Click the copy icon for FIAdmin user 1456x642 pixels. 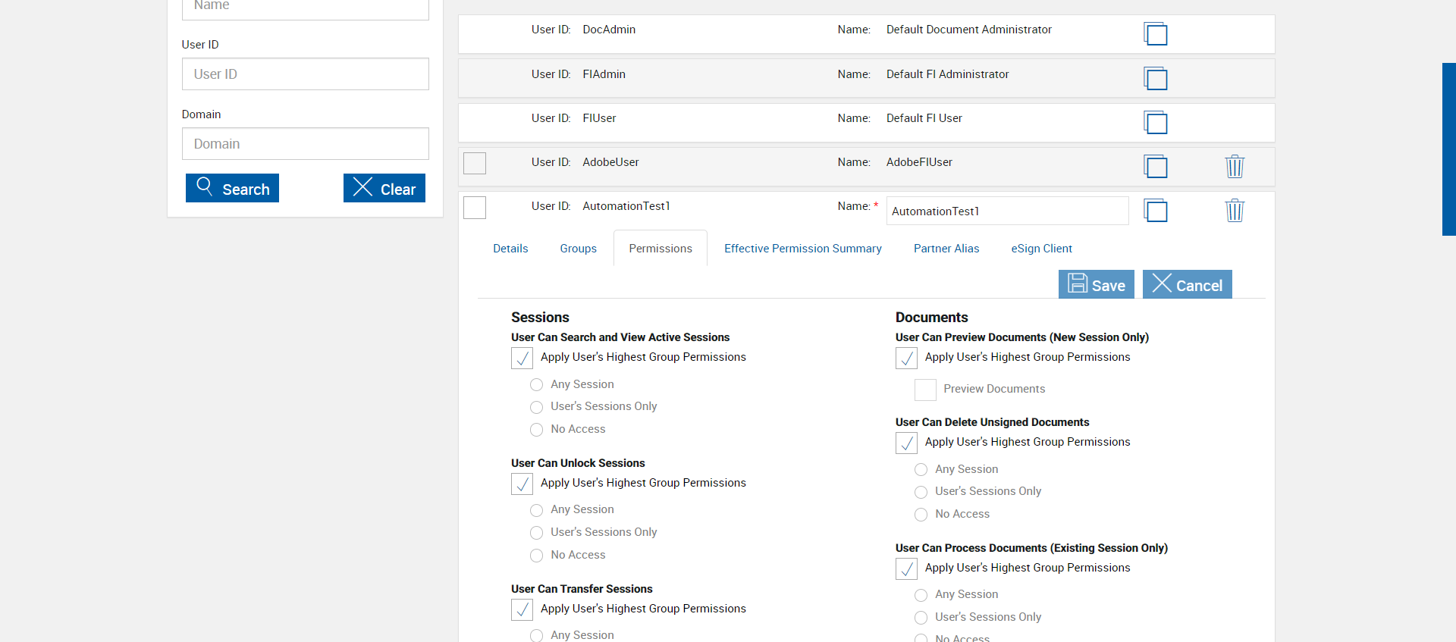click(1155, 78)
